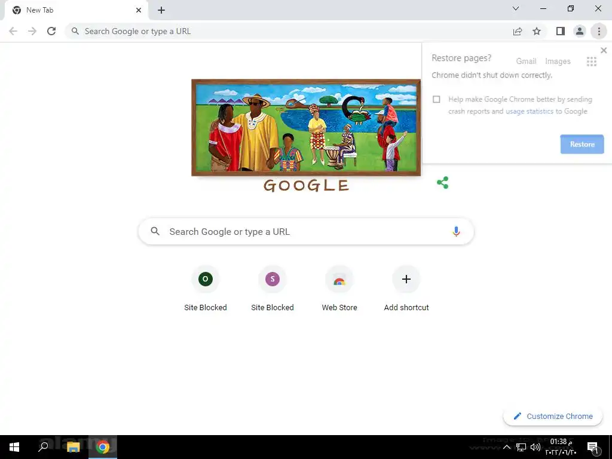612x459 pixels.
Task: Open the network status tray icon
Action: click(x=521, y=447)
